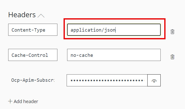Click empty space right of no-cache text
This screenshot has width=185, height=109.
coord(128,55)
